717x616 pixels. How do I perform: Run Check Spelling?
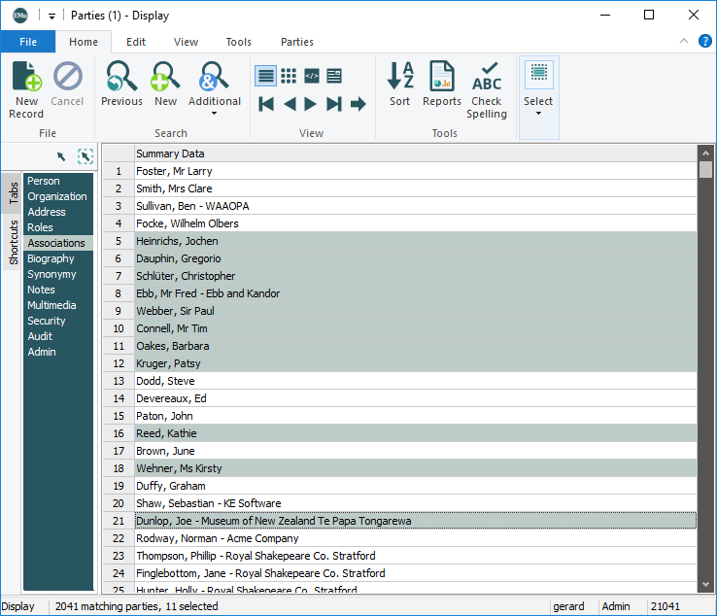point(487,78)
